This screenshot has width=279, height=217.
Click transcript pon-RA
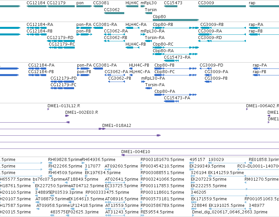point(84,24)
